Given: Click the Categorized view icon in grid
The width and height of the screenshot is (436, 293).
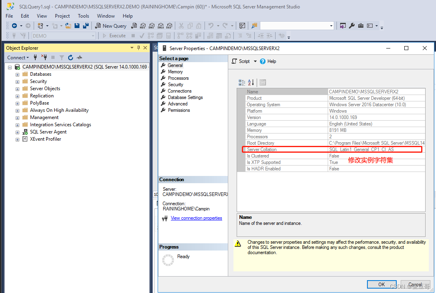Looking at the screenshot, I should click(241, 82).
